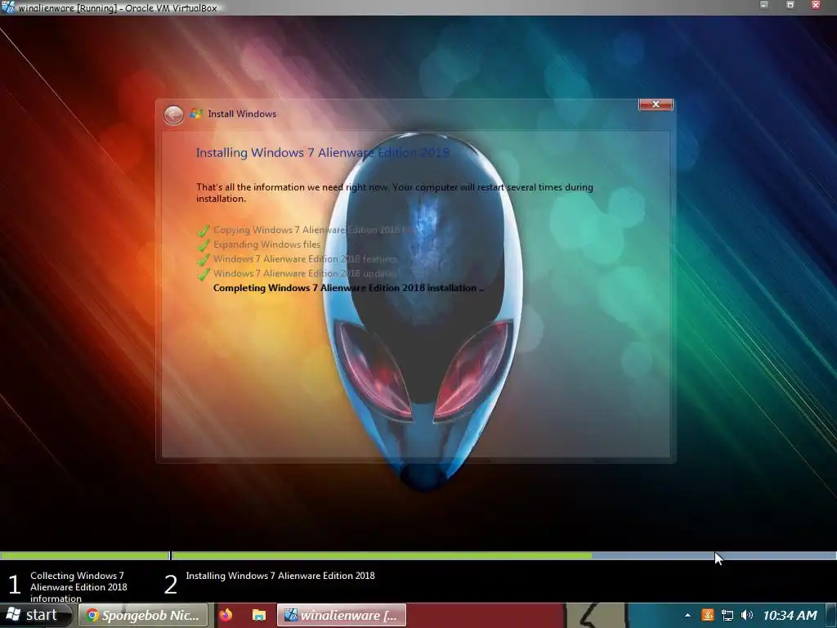Click the Windows flag icon beside Install Windows
The height and width of the screenshot is (628, 837).
[196, 113]
